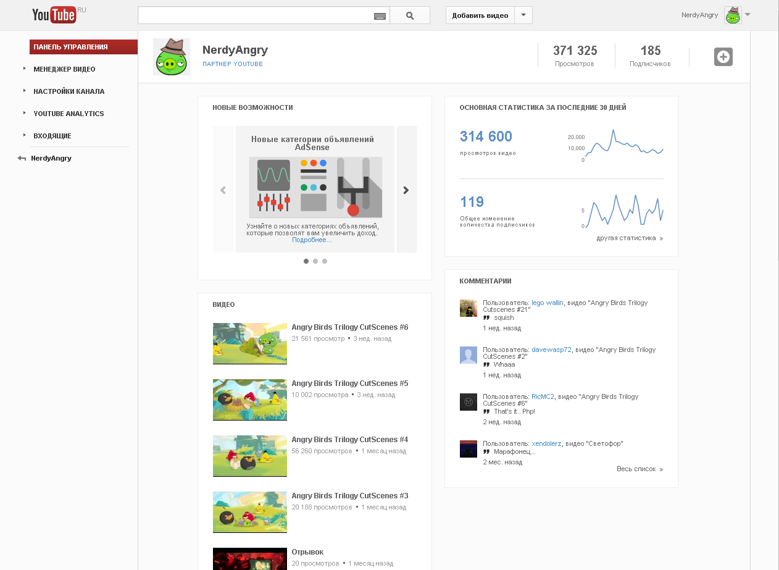
Task: Open Angry Birds Trilogy CutScenes #6 thumbnail
Action: coord(250,343)
